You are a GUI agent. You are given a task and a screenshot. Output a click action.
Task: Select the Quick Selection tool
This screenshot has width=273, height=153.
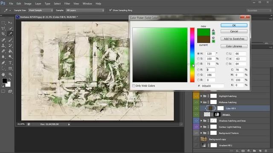[x=10, y=28]
